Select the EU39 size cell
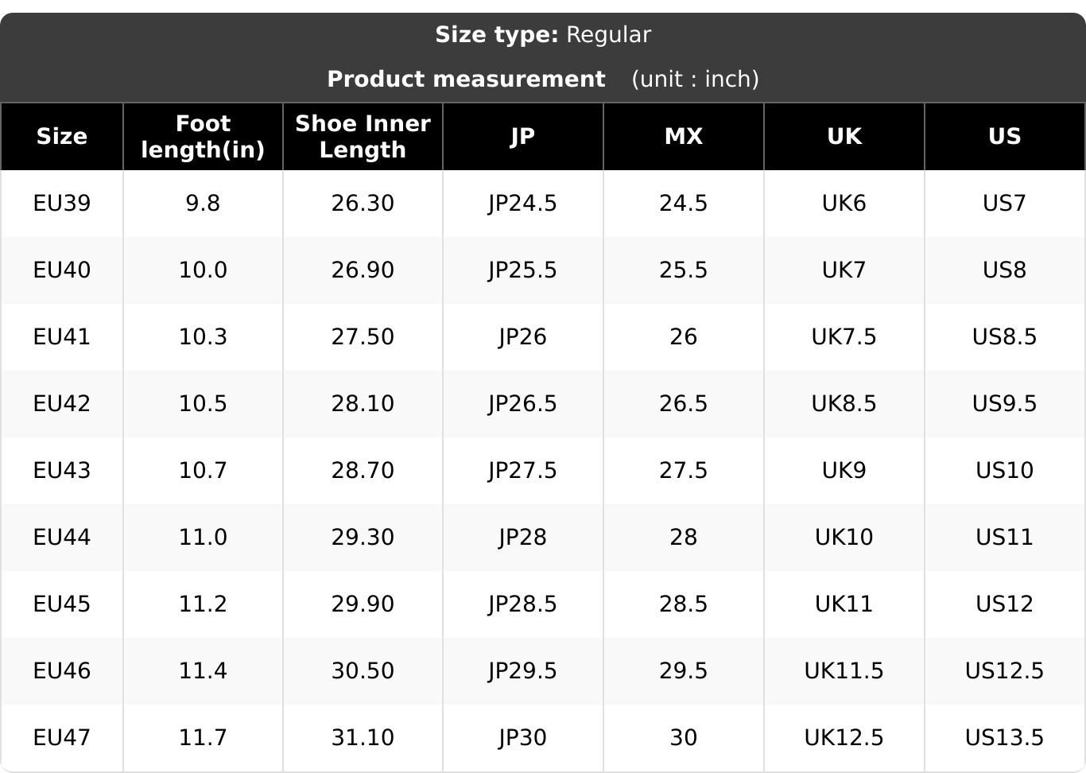 coord(61,204)
